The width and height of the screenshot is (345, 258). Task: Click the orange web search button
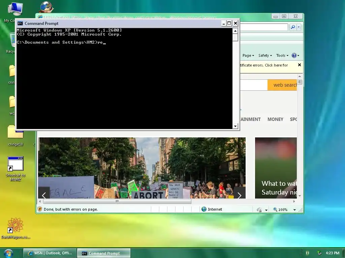click(x=282, y=85)
